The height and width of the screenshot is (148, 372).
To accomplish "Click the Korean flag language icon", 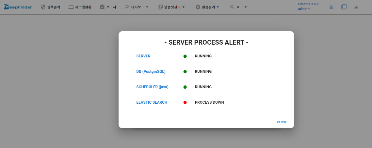I will tap(356, 7).
